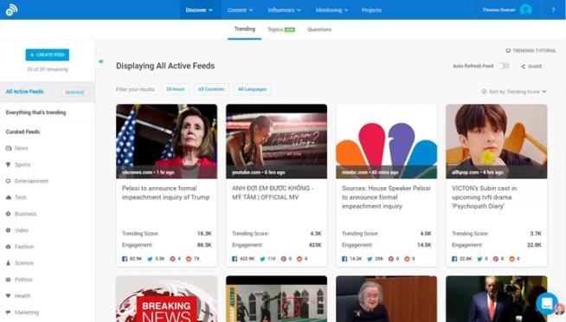Screen dimensions: 566x322
Task: Open the ANH ĐỢI EM ĐƯỢC KHÔNG video title
Action: [273, 193]
